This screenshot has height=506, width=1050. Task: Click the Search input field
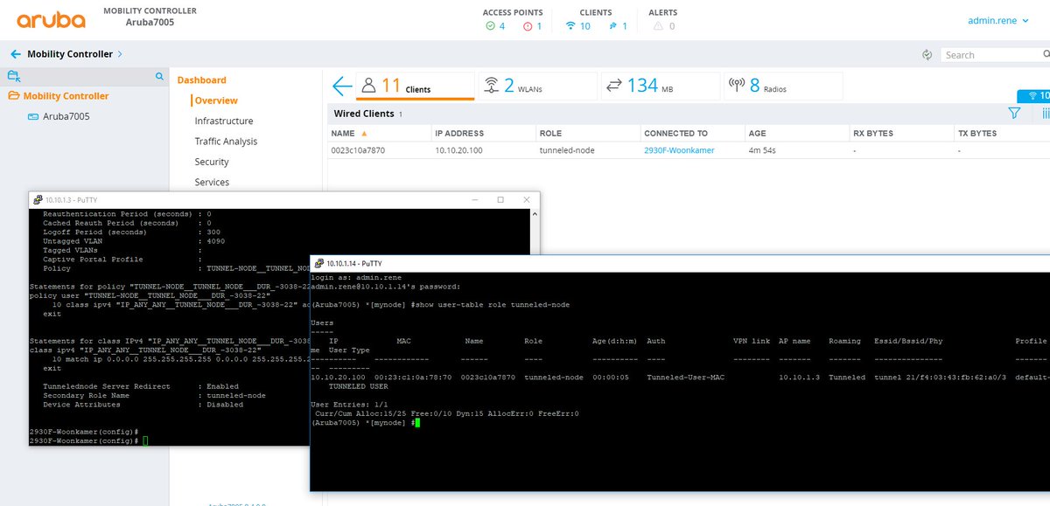coord(995,54)
